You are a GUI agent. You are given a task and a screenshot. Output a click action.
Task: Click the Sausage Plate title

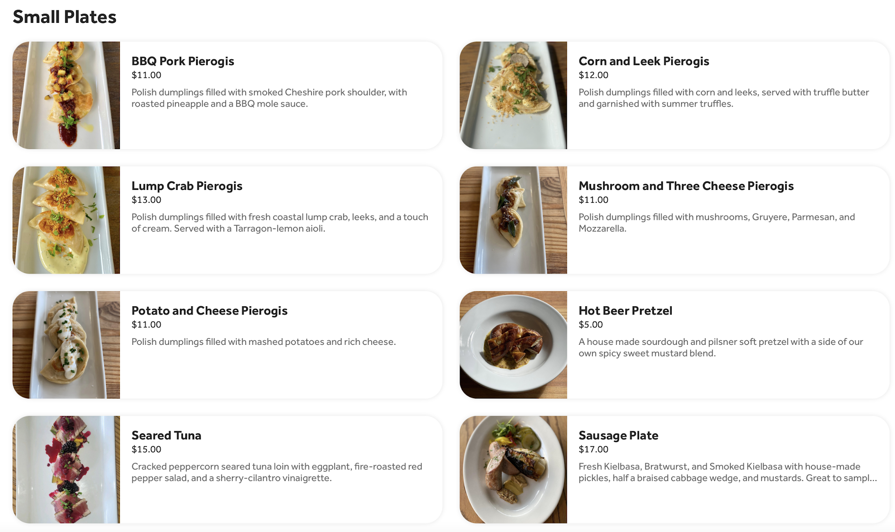pos(618,435)
